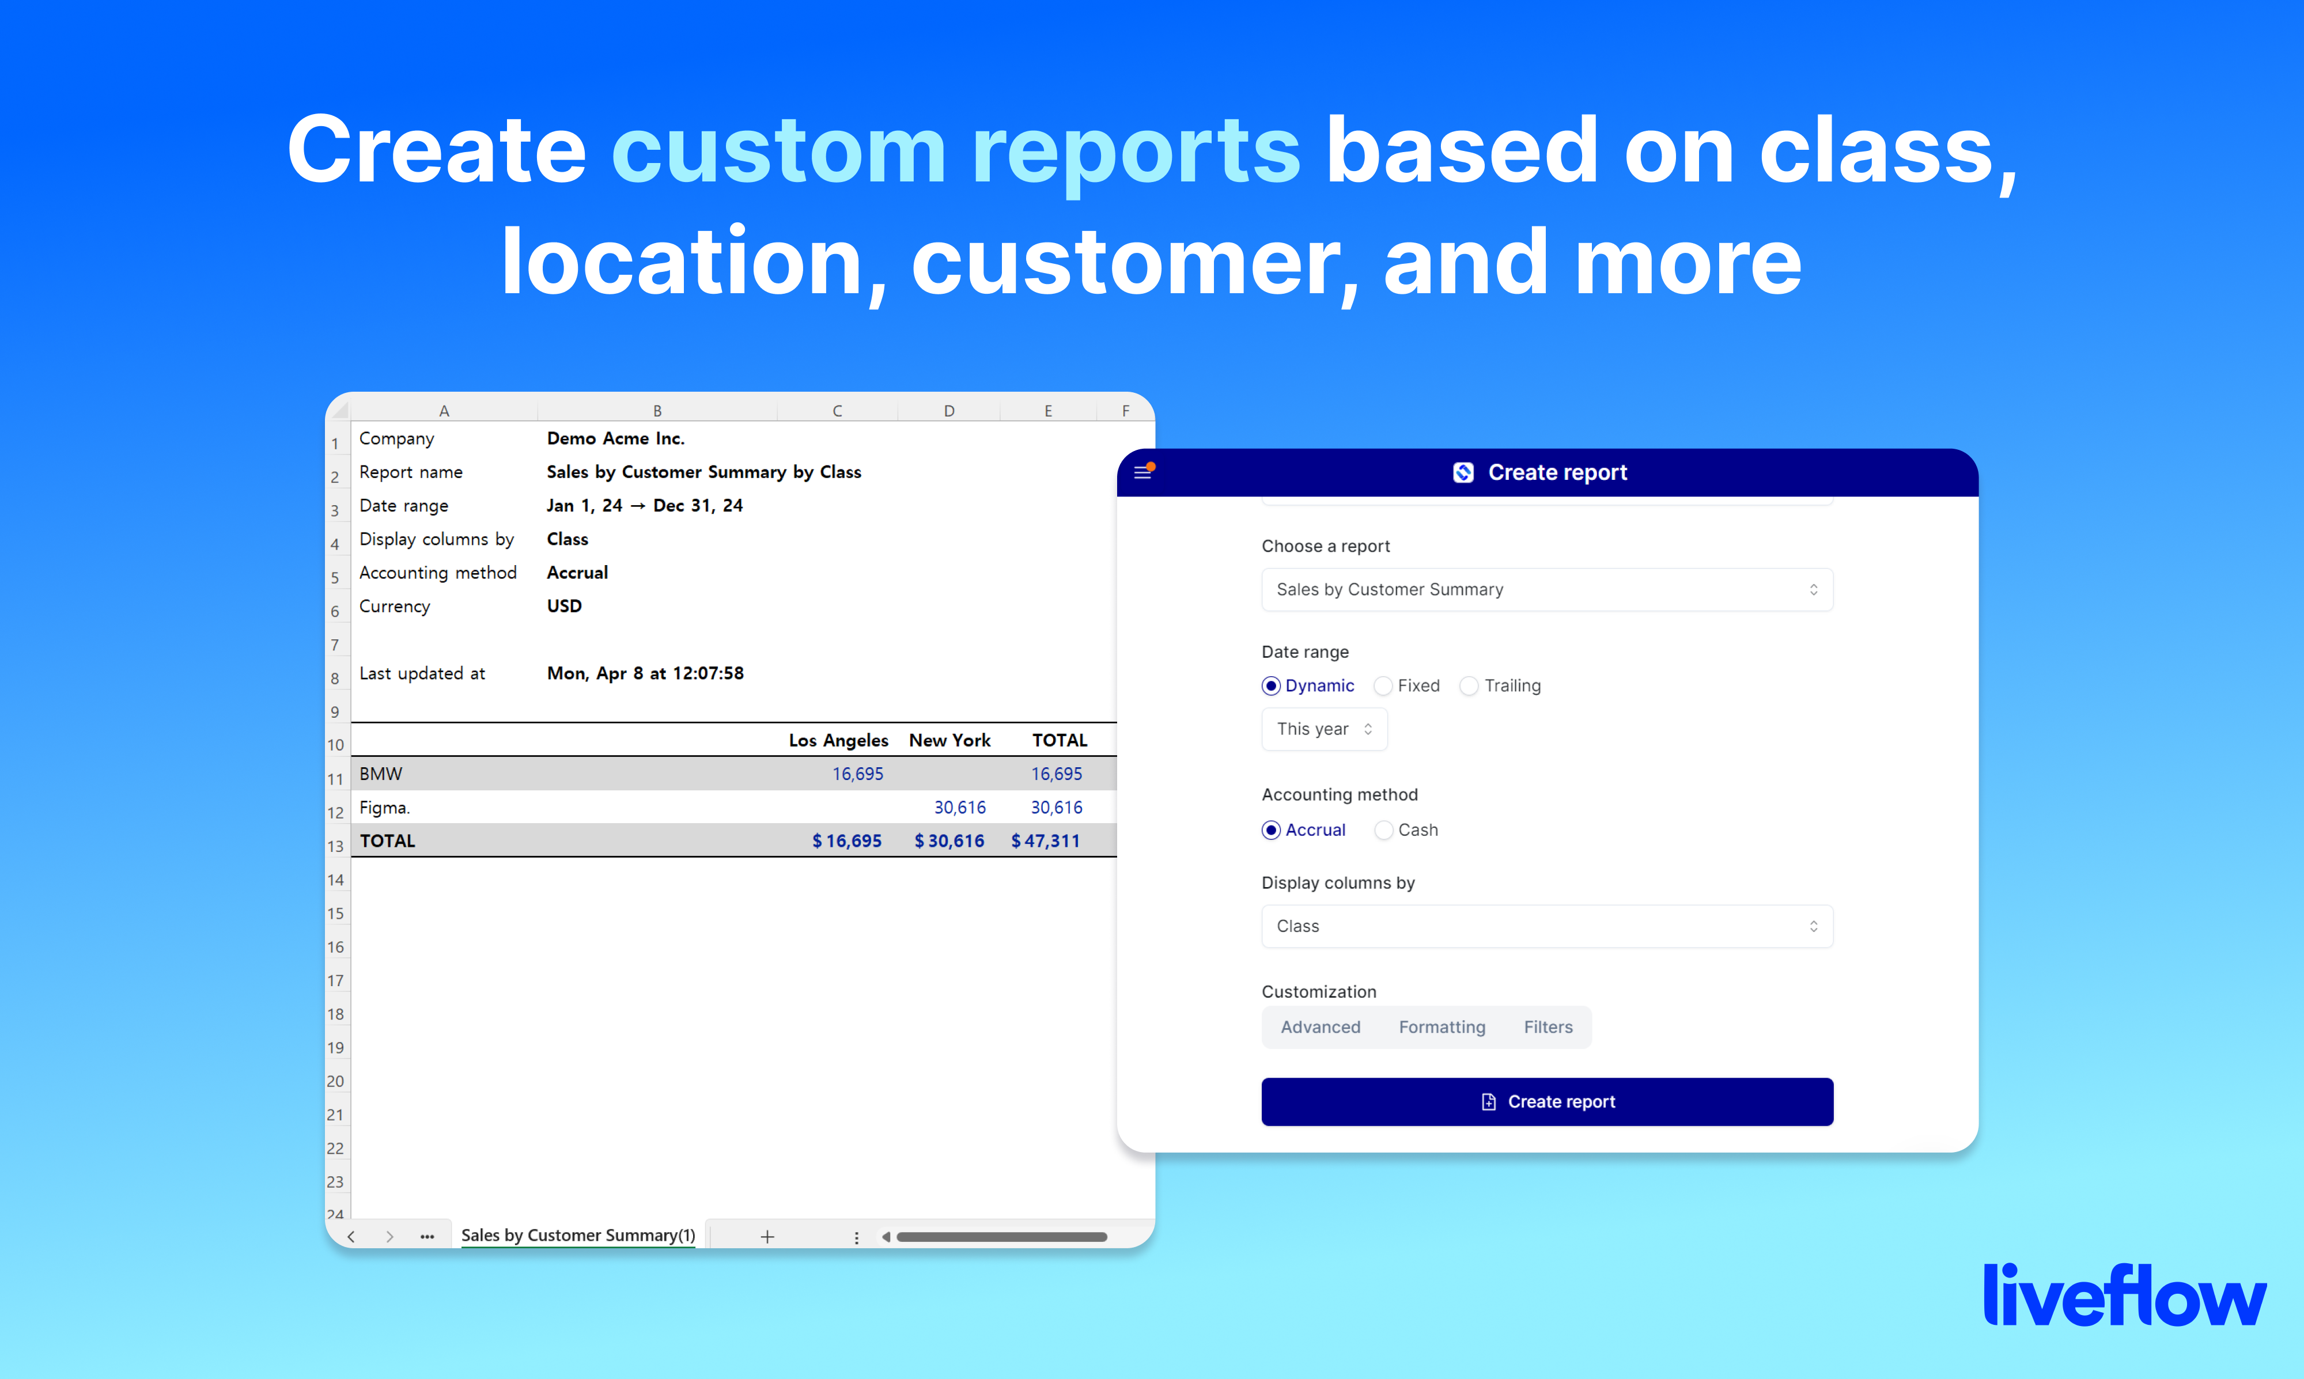Viewport: 2304px width, 1379px height.
Task: Select Trailing date range option
Action: (x=1500, y=686)
